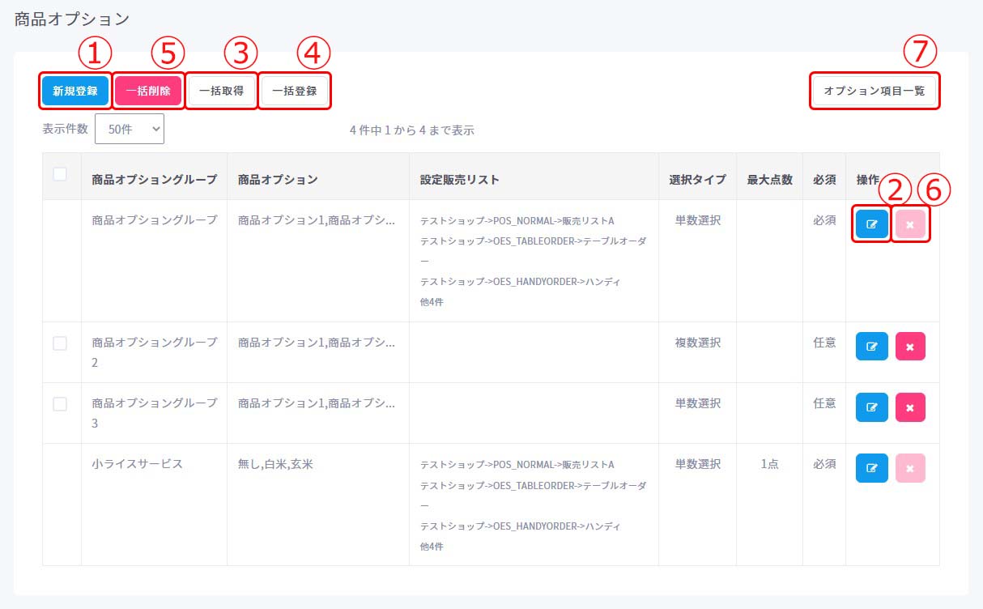Edit the first 商品オプショングループ row
This screenshot has height=609, width=983.
(x=872, y=224)
